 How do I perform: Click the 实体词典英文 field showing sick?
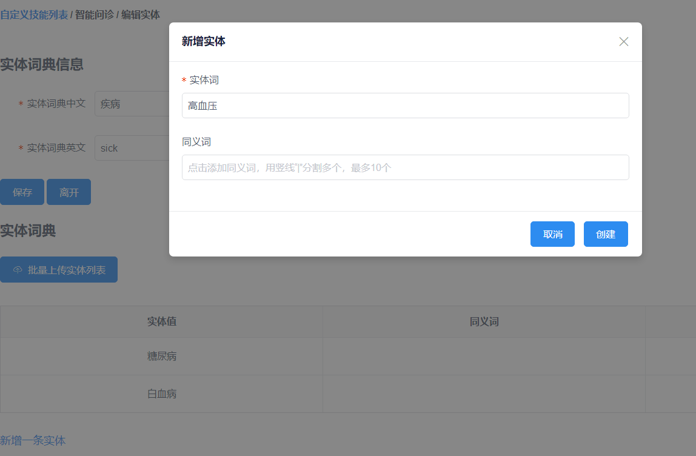[x=131, y=148]
